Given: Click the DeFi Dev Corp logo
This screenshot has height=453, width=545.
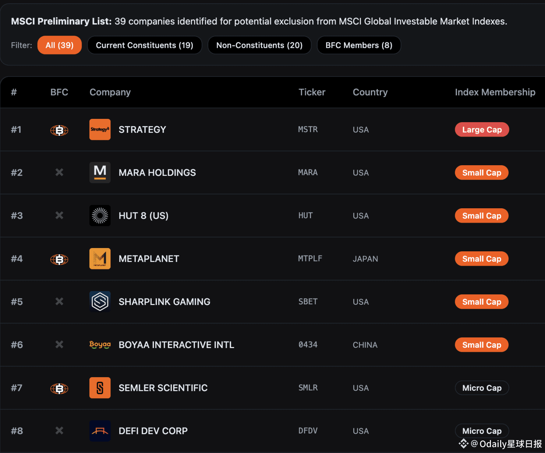Looking at the screenshot, I should [x=100, y=431].
